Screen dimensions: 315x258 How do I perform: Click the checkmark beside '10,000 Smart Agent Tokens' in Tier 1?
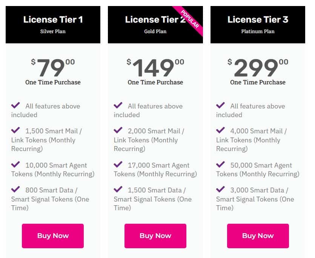tap(16, 165)
